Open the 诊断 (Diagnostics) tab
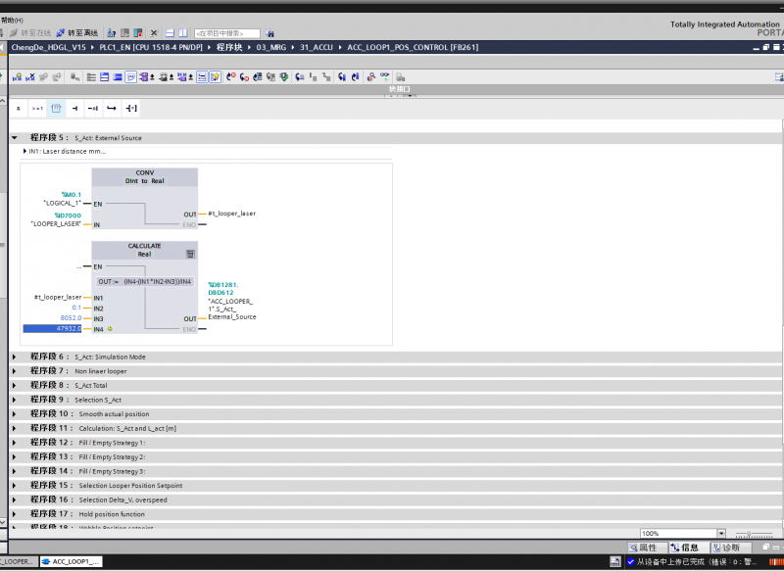This screenshot has width=784, height=572. pyautogui.click(x=730, y=548)
